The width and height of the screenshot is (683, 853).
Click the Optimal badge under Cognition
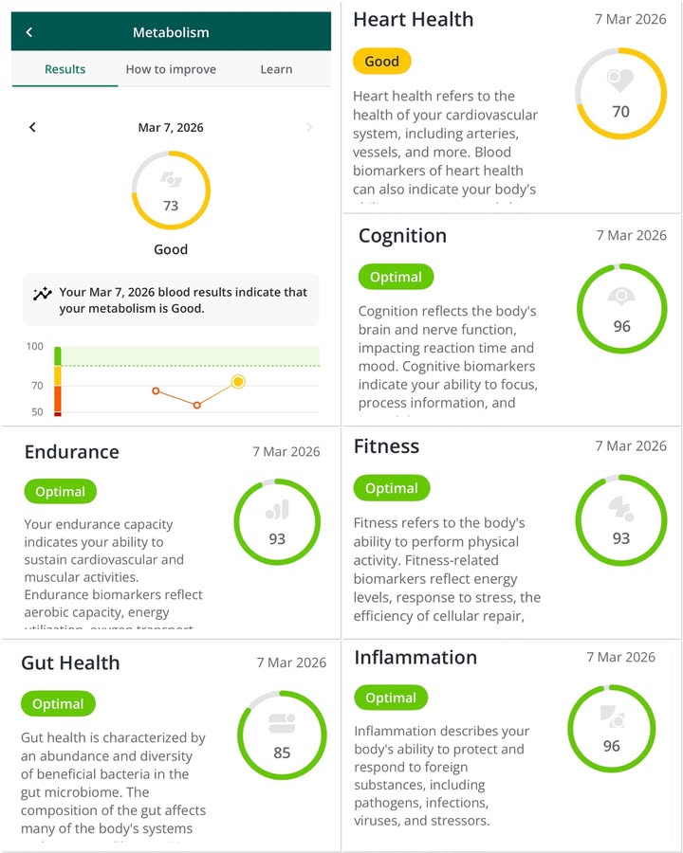click(396, 277)
